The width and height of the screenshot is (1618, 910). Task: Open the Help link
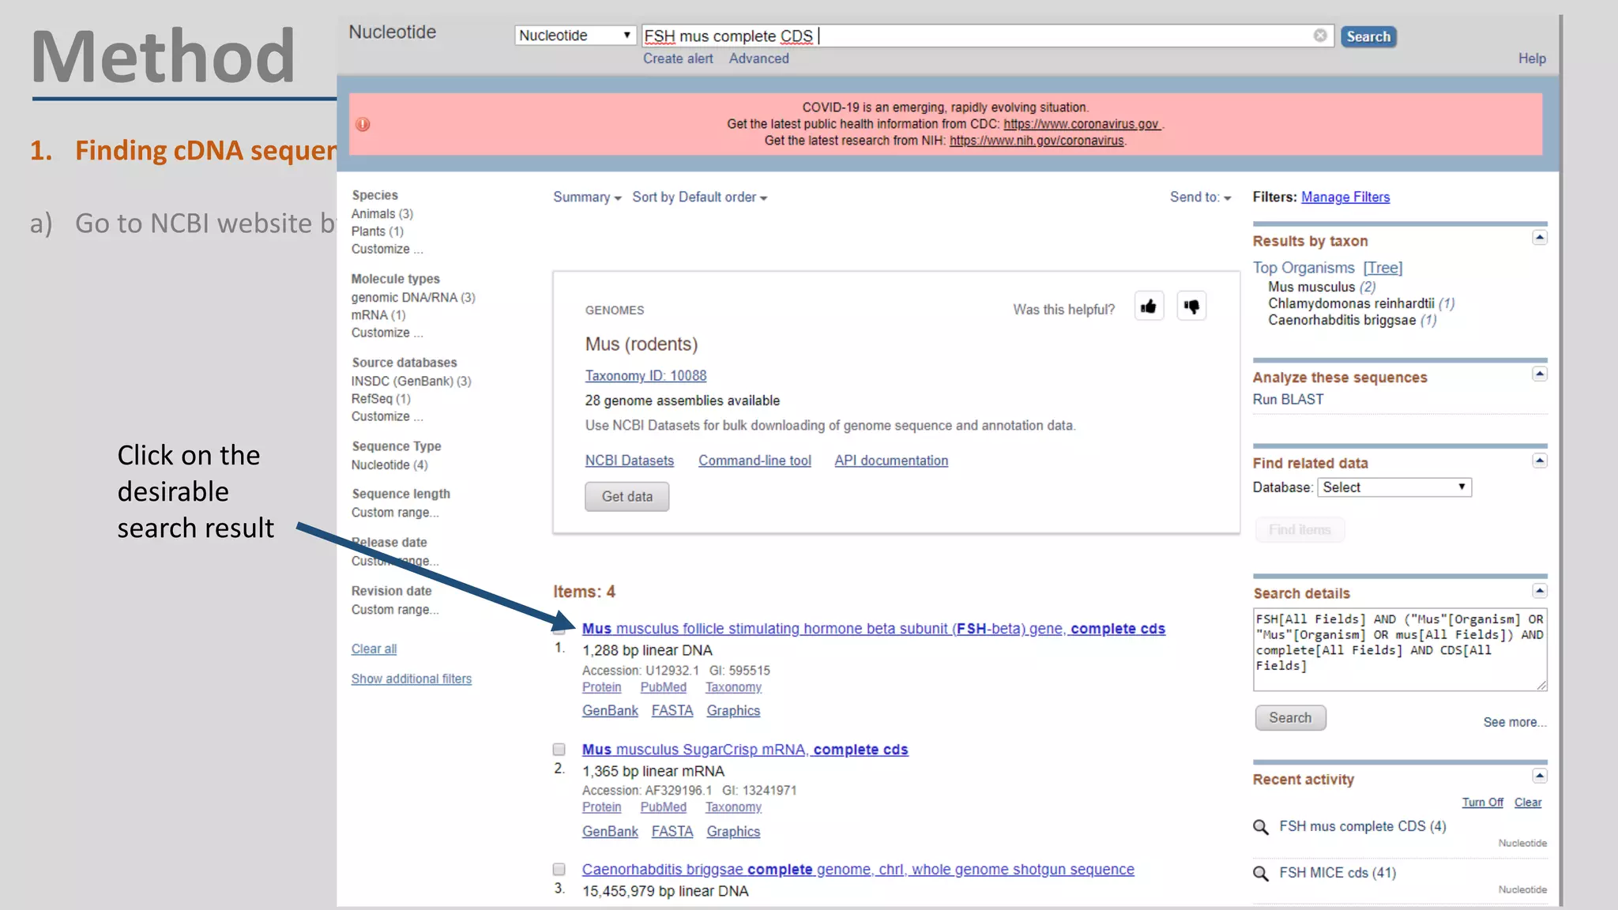(x=1532, y=58)
